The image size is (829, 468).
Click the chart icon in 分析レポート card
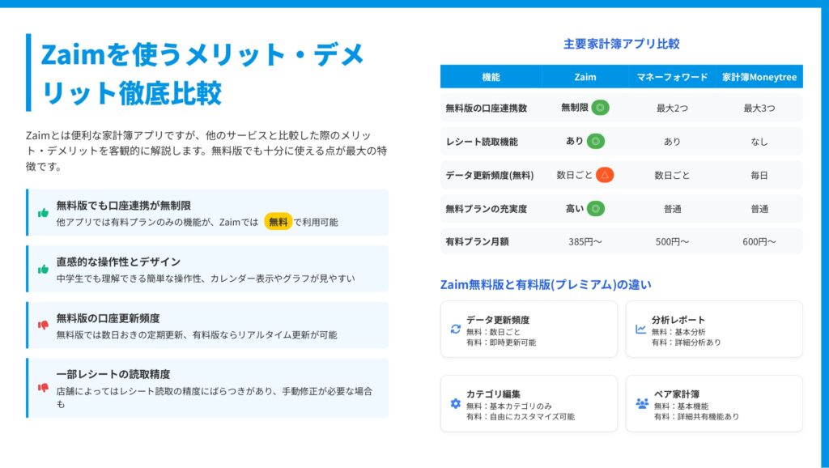[641, 330]
